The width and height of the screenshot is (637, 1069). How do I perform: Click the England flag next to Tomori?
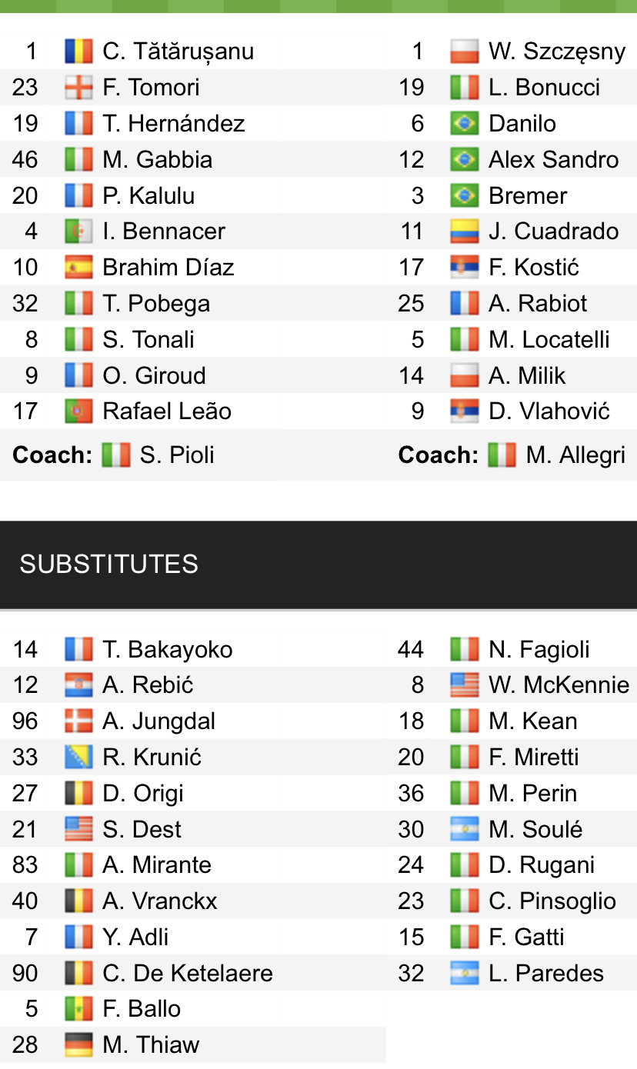[78, 88]
